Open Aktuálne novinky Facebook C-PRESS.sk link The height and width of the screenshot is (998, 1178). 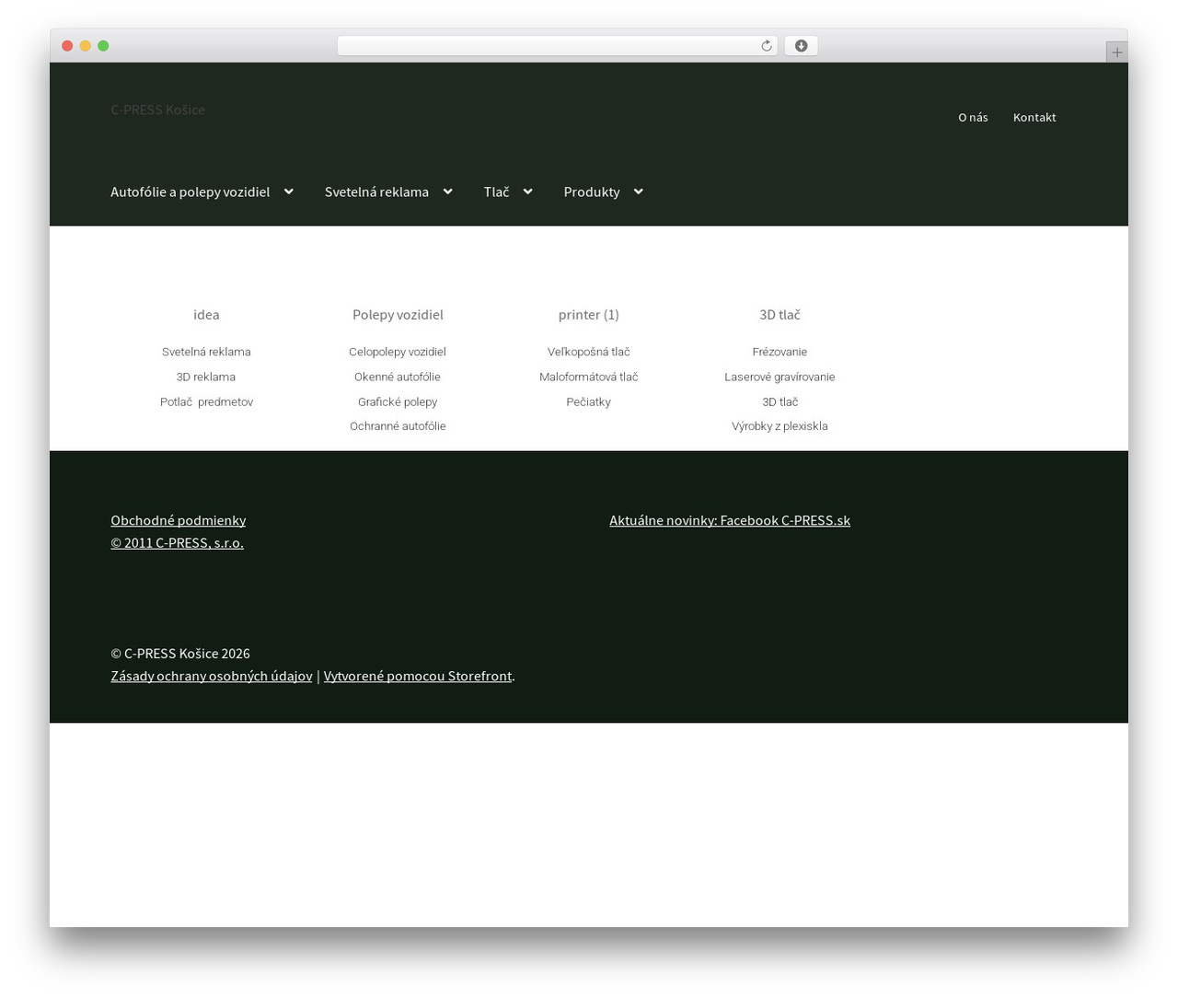730,520
